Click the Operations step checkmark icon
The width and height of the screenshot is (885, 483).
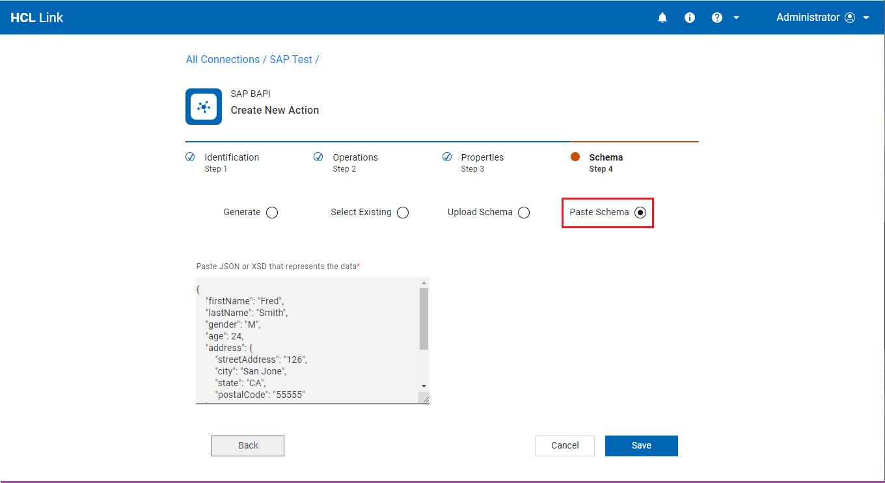coord(318,157)
